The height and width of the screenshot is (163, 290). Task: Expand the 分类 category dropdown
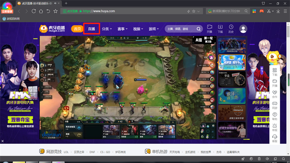pos(107,29)
